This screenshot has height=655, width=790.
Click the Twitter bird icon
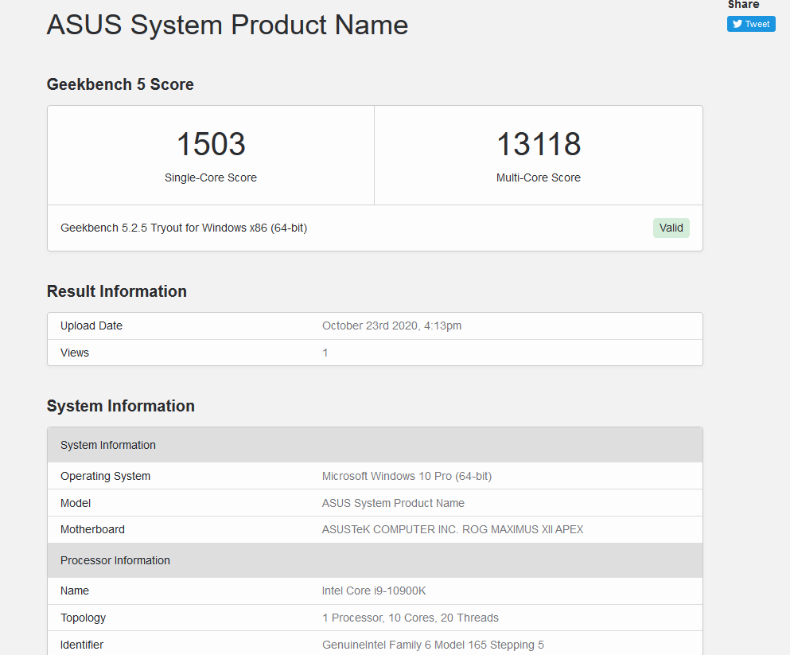pyautogui.click(x=737, y=24)
